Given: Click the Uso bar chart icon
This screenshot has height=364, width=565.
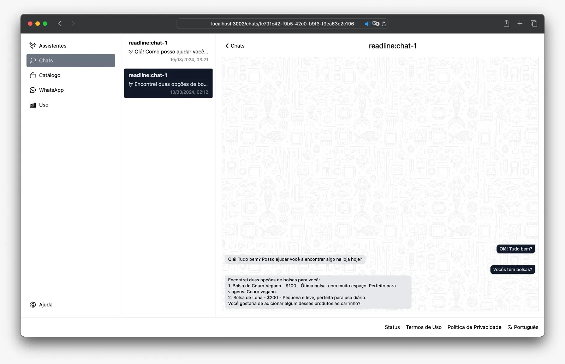Looking at the screenshot, I should [x=33, y=105].
